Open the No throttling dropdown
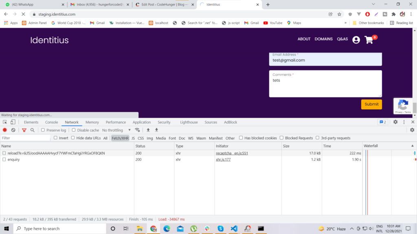The image size is (417, 234). [116, 130]
